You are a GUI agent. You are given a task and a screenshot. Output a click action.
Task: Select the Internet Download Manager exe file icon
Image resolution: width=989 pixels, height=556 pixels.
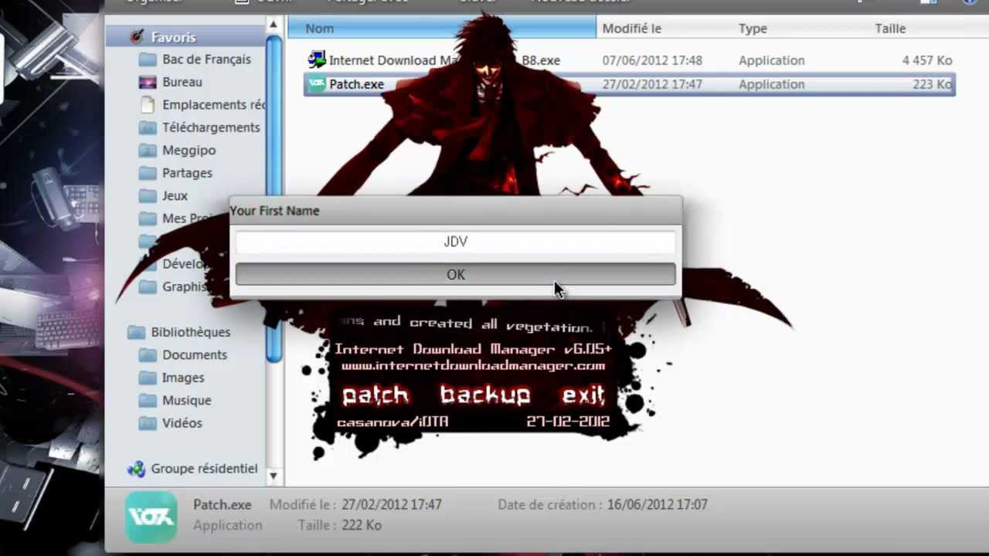[x=317, y=59]
